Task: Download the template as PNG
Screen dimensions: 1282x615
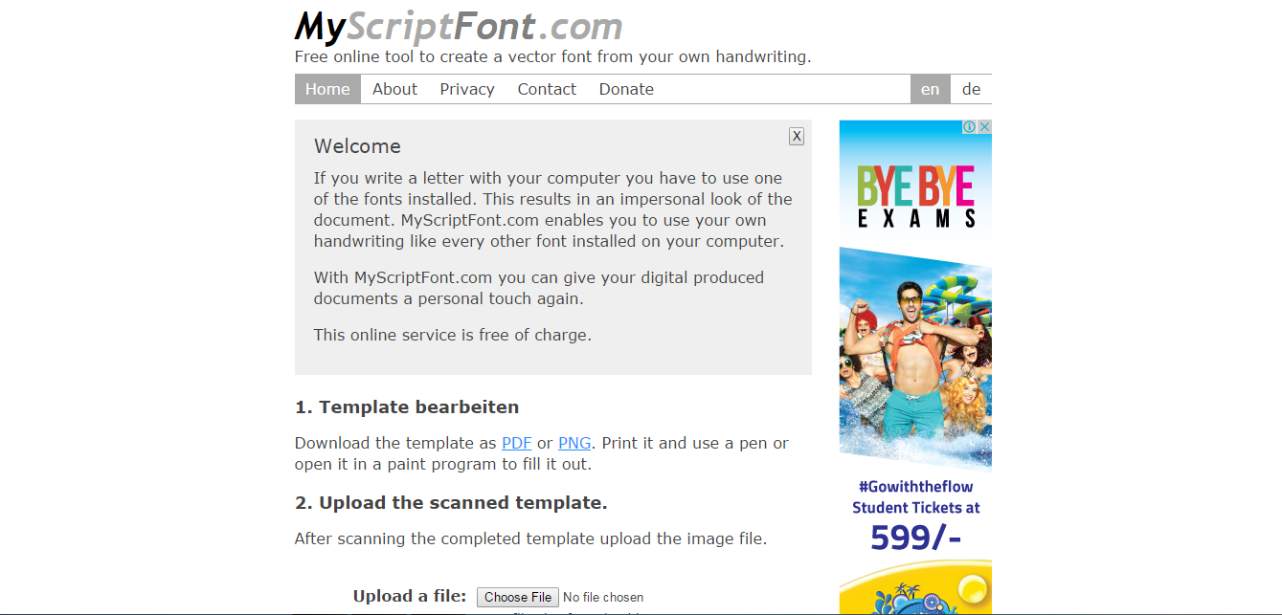Action: click(x=574, y=443)
